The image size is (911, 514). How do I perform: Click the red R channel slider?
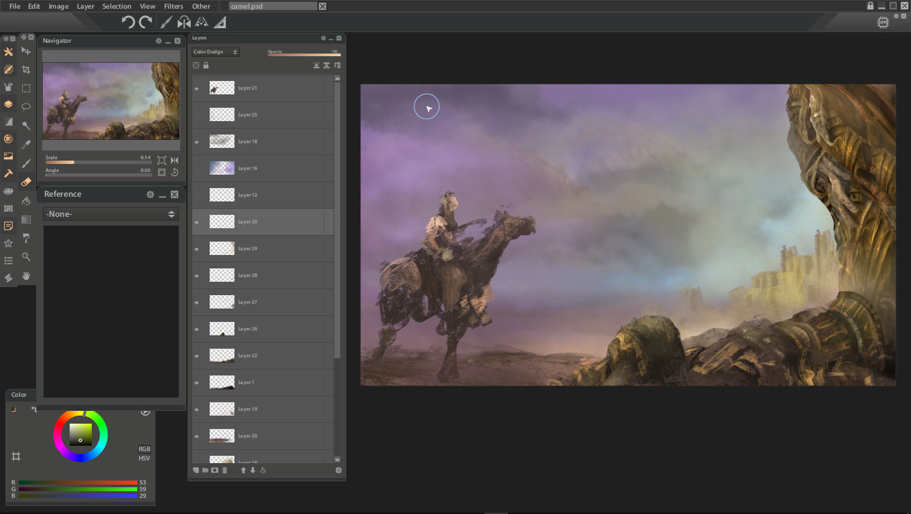tap(78, 482)
